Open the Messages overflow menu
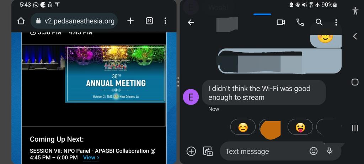Image resolution: width=364 pixels, height=164 pixels. pos(336,22)
